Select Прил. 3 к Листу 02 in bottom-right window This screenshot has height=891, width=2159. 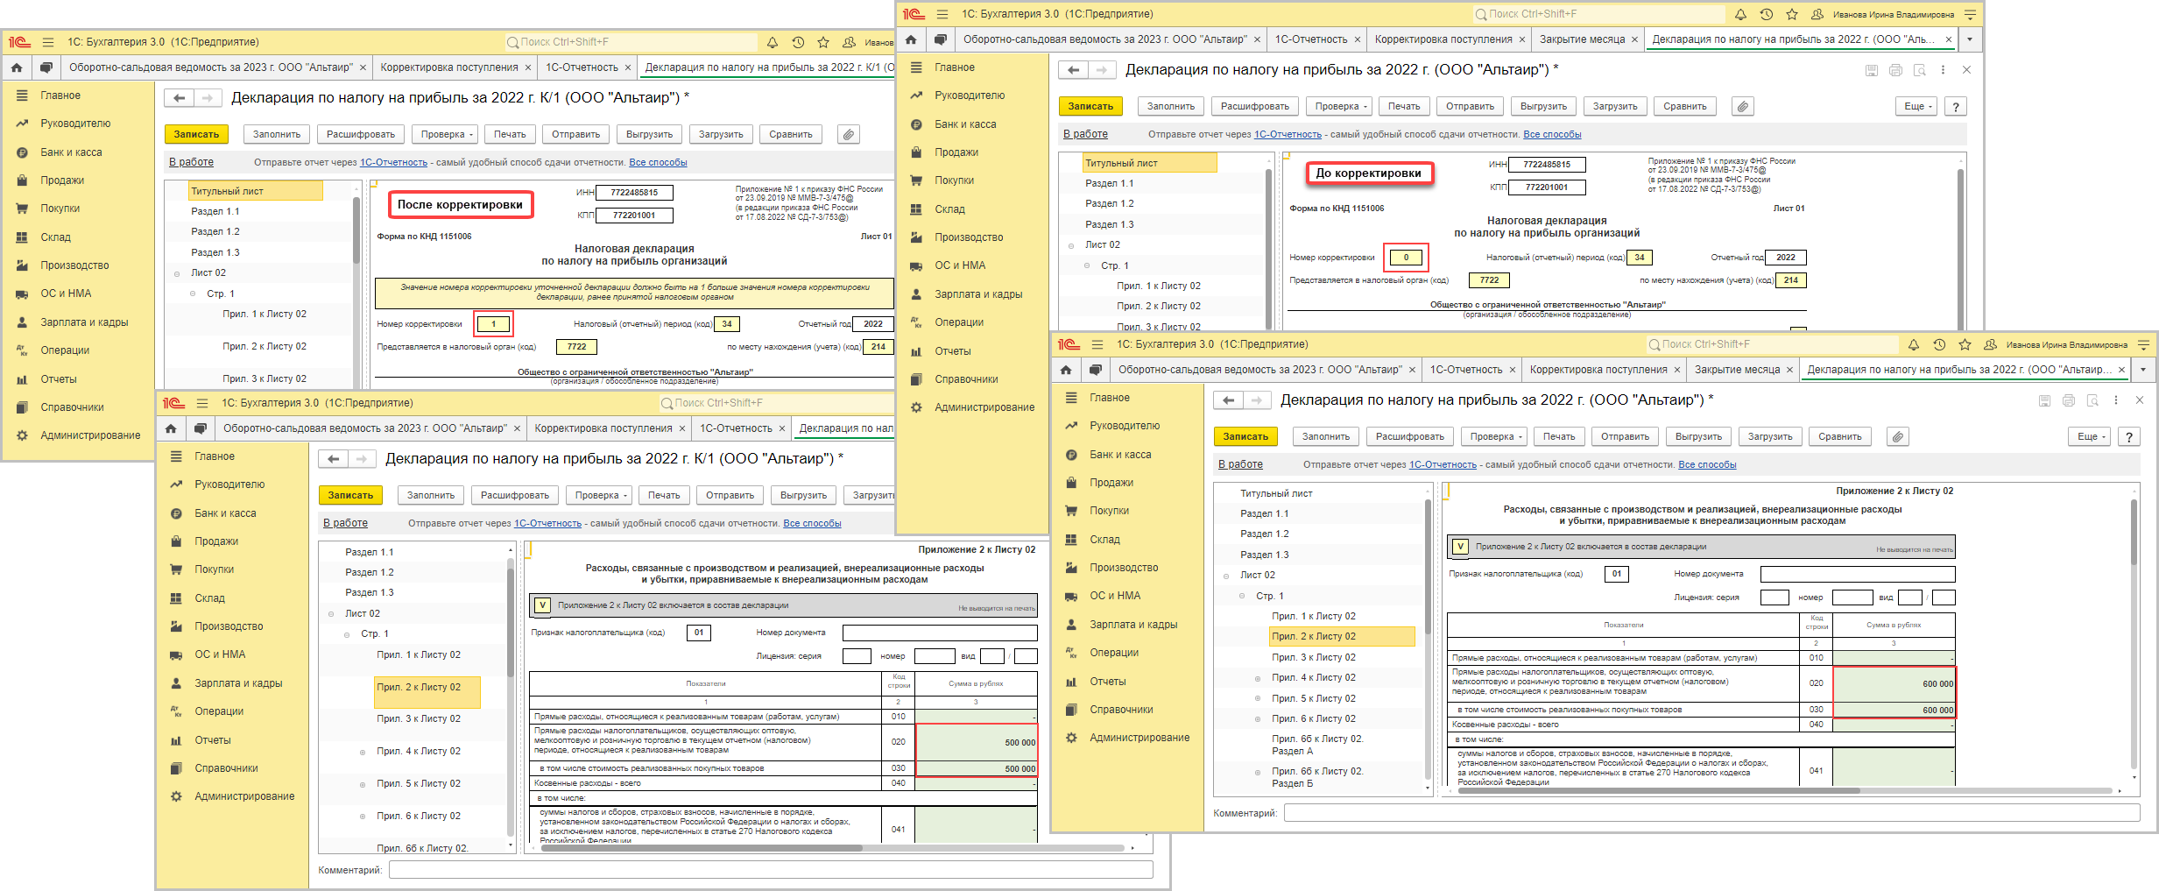pyautogui.click(x=1314, y=658)
